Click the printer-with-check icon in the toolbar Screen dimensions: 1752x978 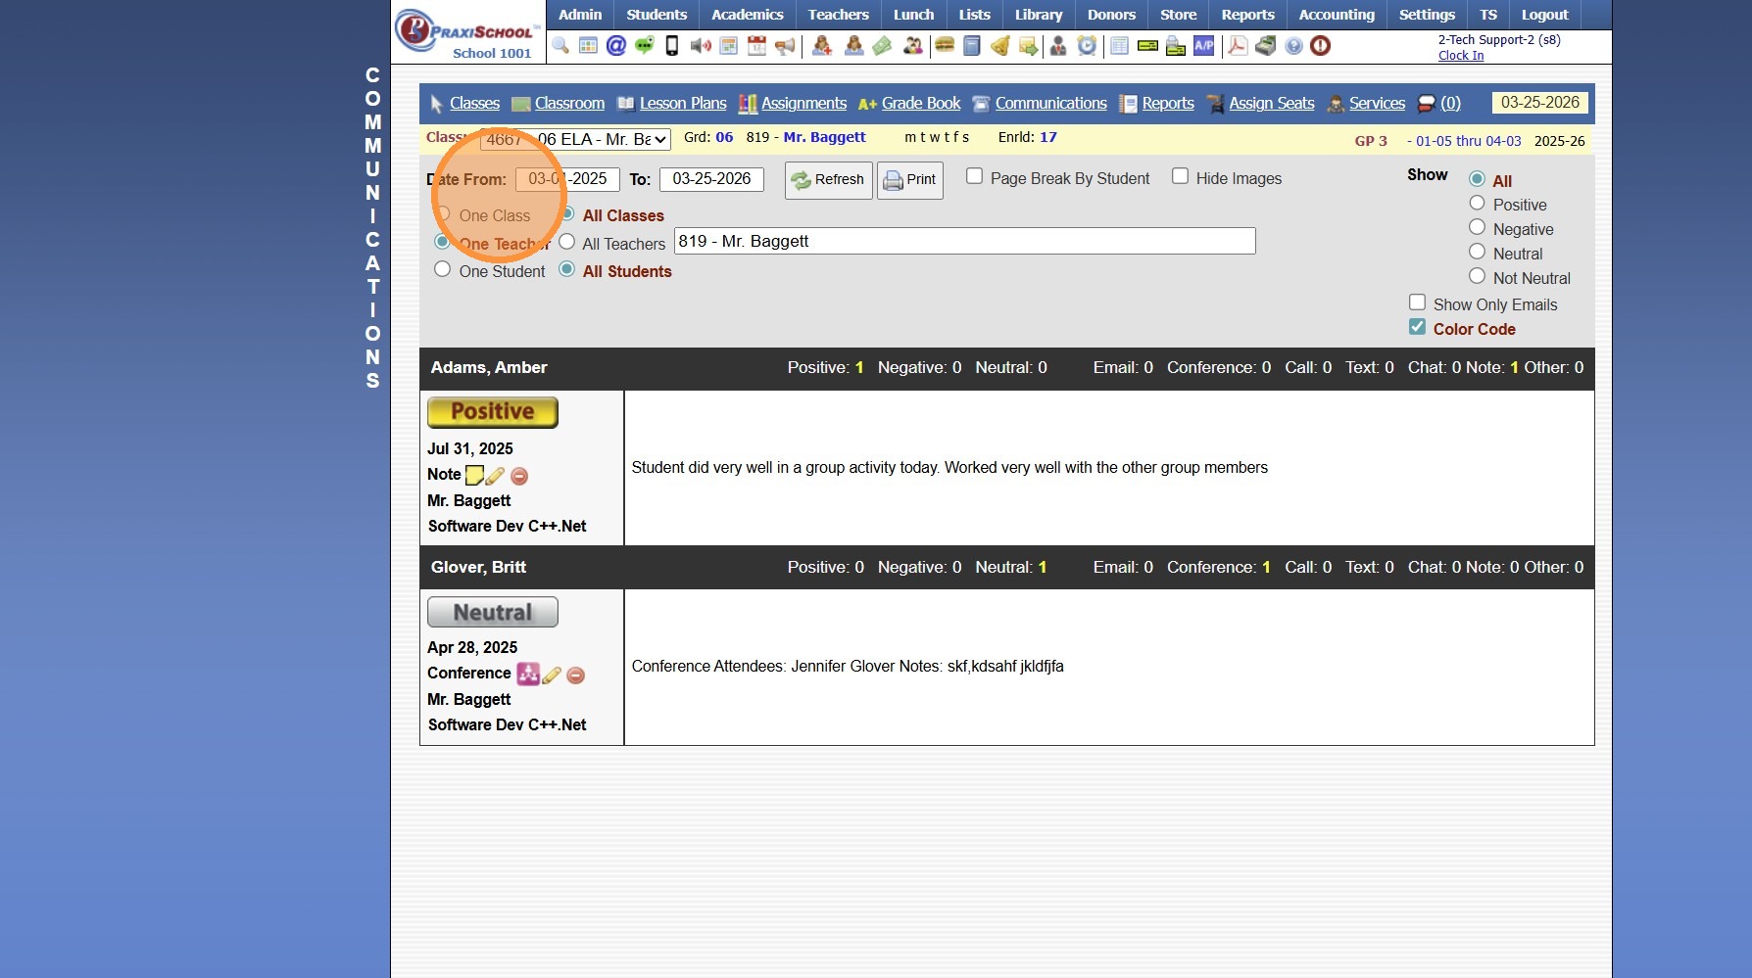1176,46
